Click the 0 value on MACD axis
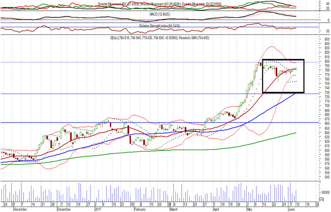Screen dimensions: 331x212 329,20
